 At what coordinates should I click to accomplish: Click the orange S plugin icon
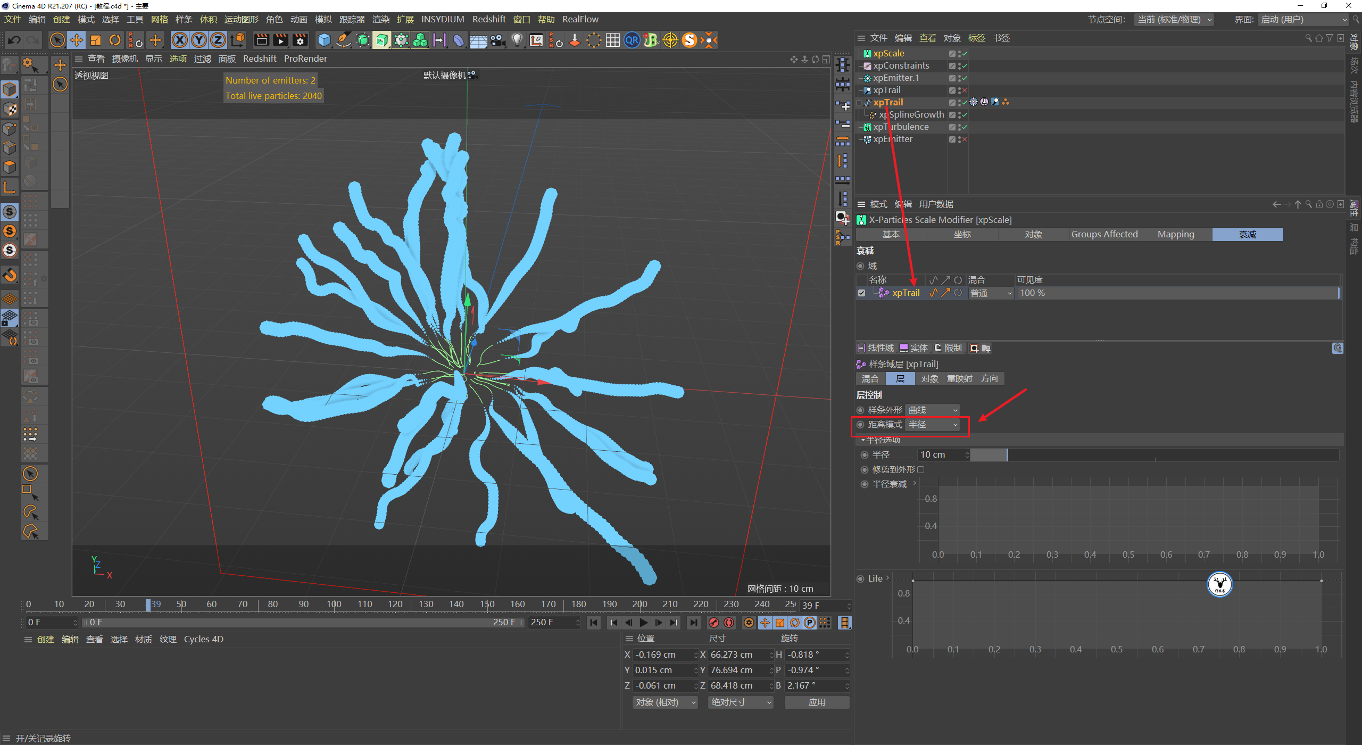click(x=690, y=40)
